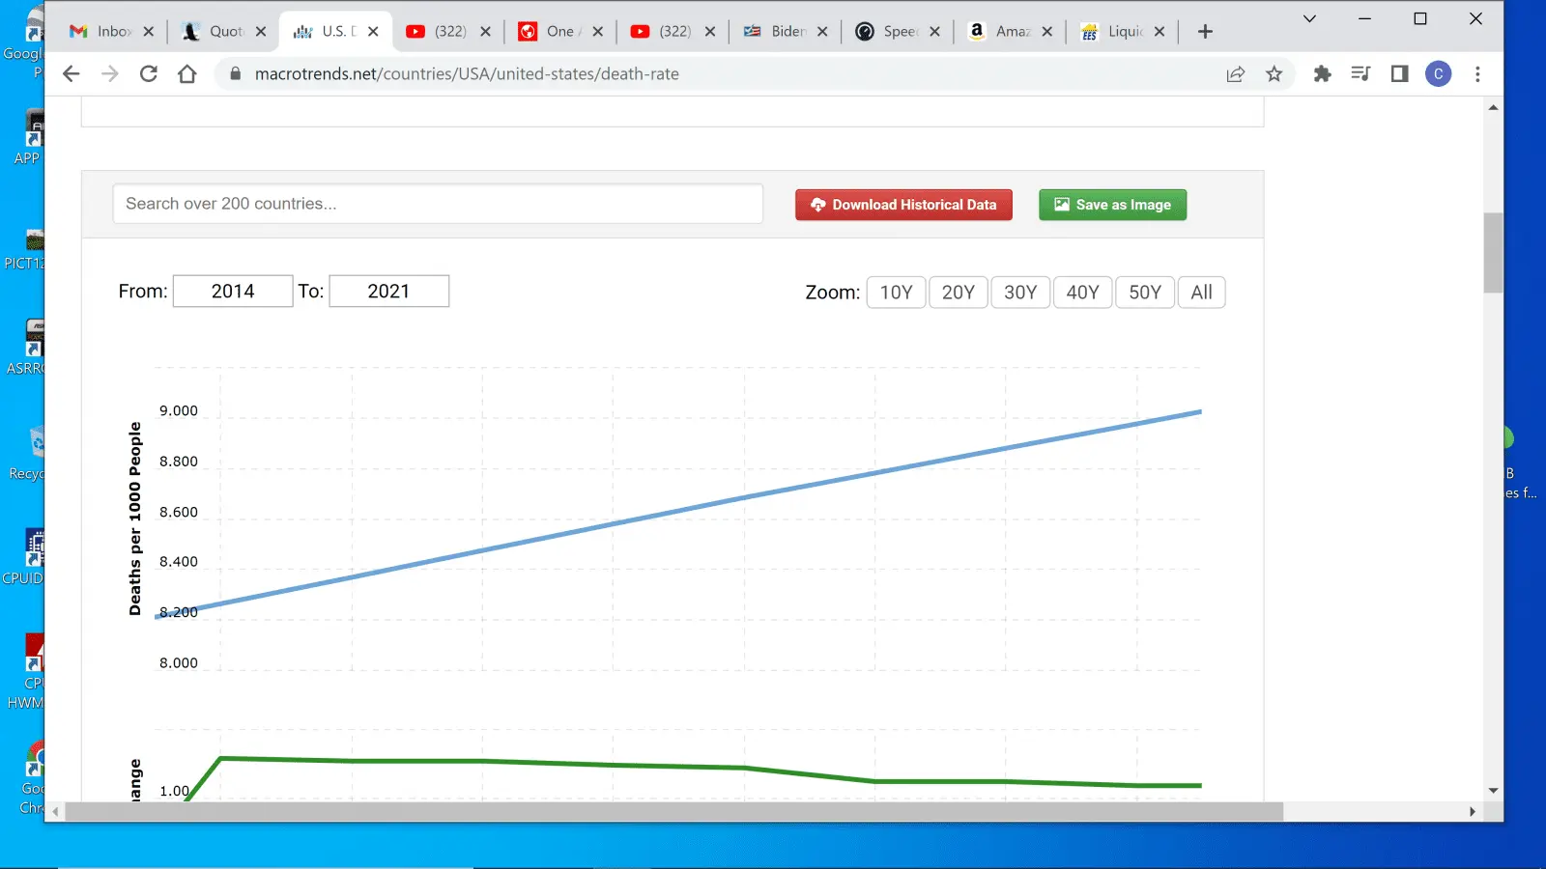Reload the macrotrends page

click(x=149, y=74)
